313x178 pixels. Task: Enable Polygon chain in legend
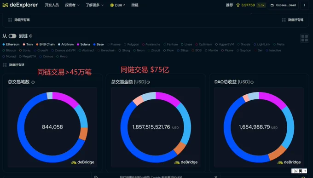[x=131, y=44]
